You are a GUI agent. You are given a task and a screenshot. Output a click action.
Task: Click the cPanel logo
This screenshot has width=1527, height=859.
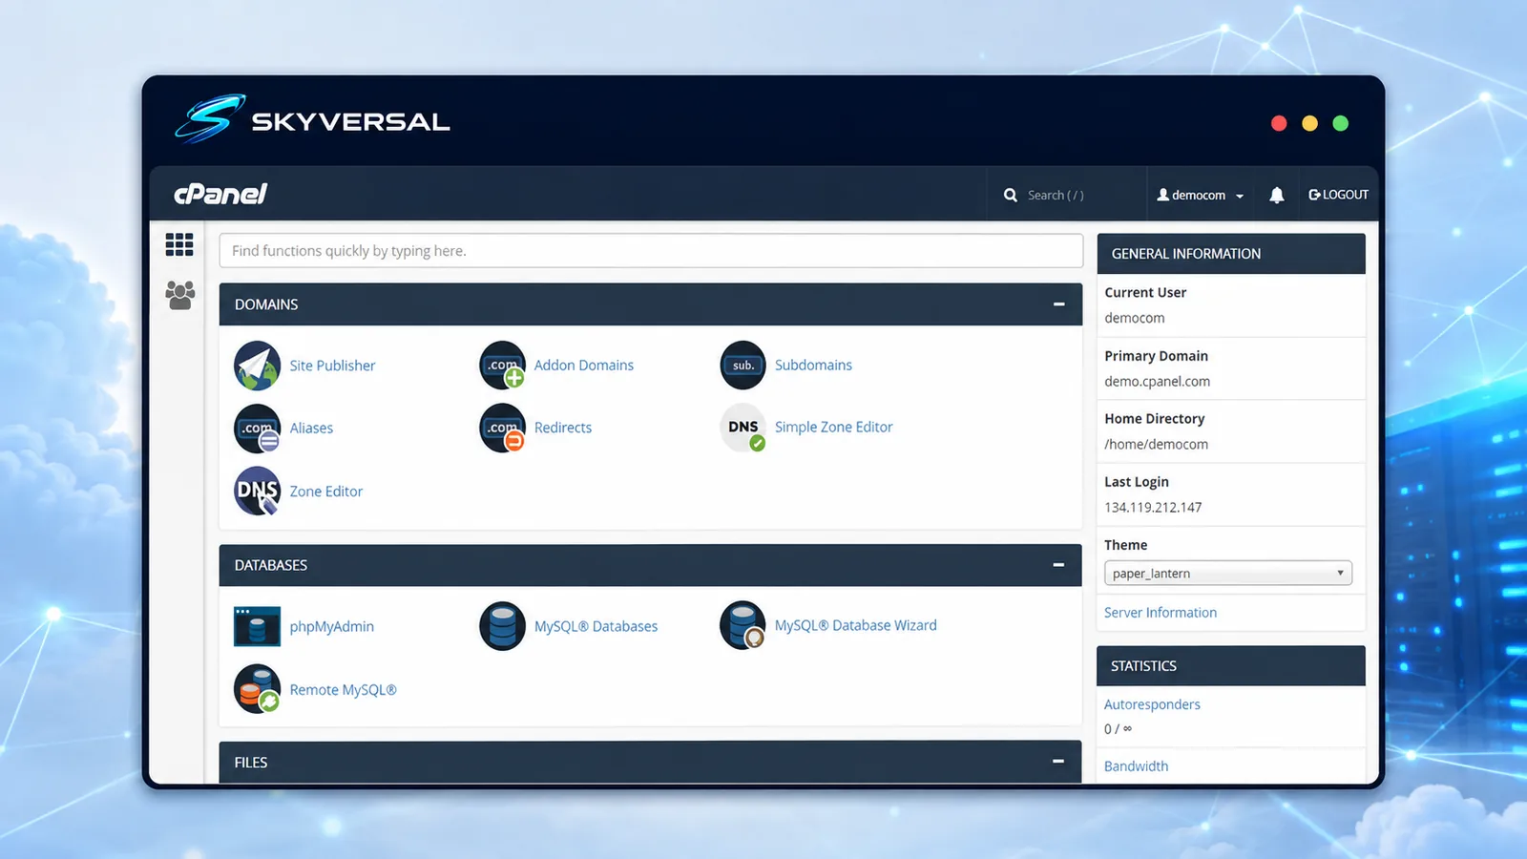tap(220, 194)
